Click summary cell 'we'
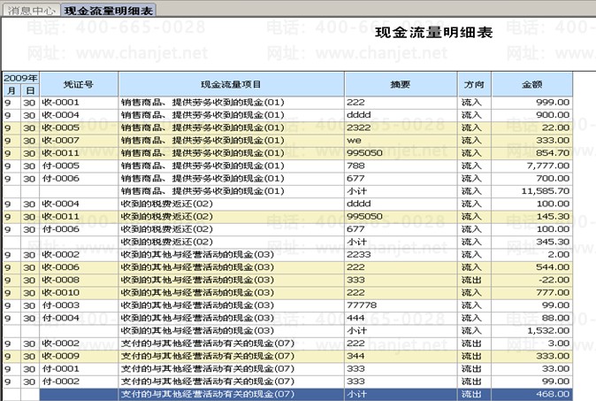 pyautogui.click(x=401, y=141)
